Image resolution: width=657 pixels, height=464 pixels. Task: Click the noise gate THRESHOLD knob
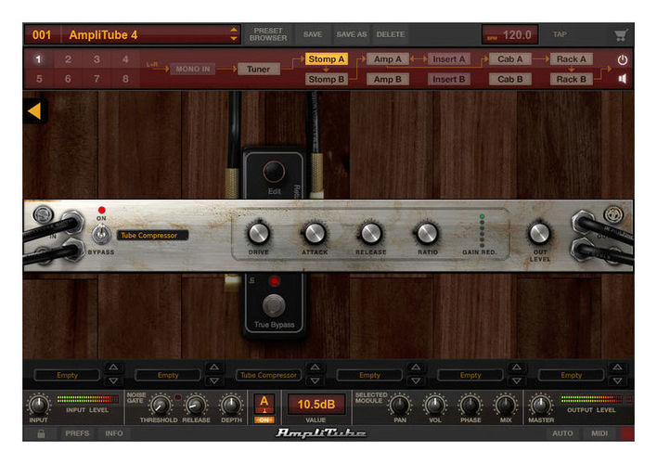click(160, 405)
